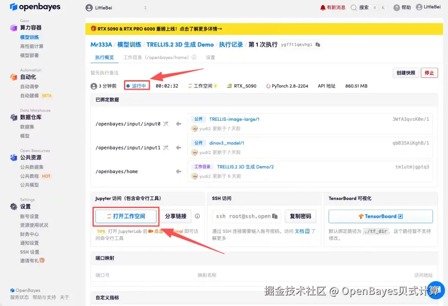Select 模型部署 in sidebar
Viewport: 448px width, 306px height.
[x=29, y=56]
